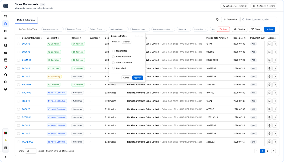Click the Create view button

click(x=230, y=19)
